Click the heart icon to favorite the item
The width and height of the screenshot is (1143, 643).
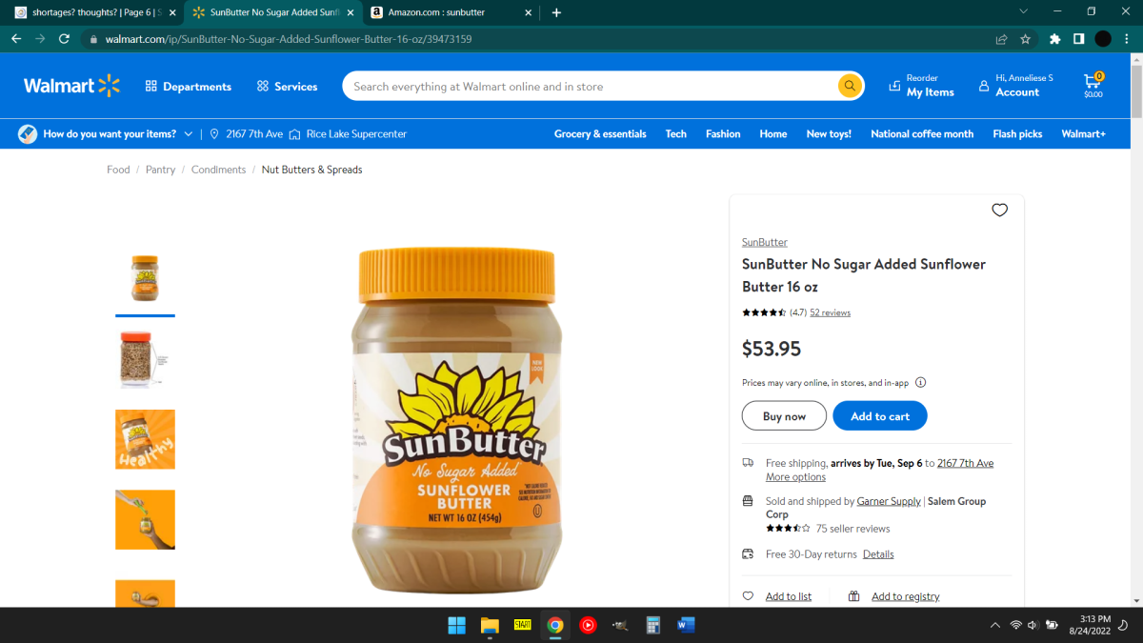[999, 211]
